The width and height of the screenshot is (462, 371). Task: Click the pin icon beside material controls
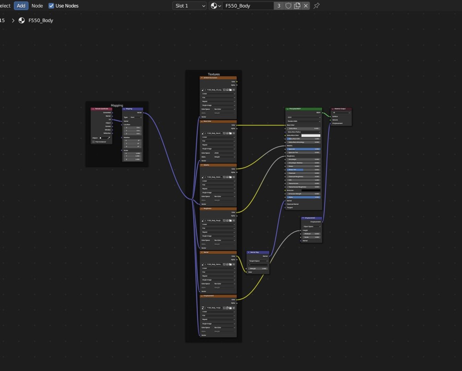[x=317, y=6]
